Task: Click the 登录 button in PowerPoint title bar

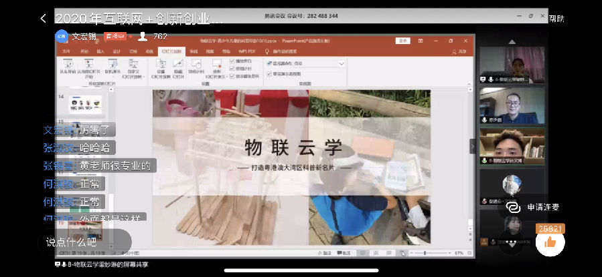Action: click(x=402, y=40)
